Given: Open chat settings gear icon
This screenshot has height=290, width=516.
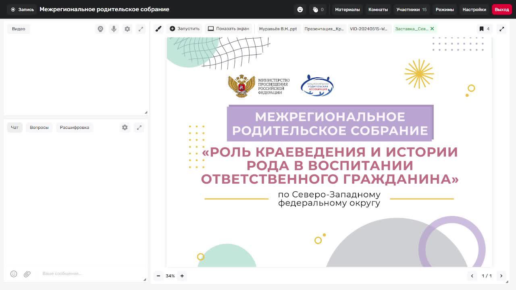Looking at the screenshot, I should (x=125, y=127).
